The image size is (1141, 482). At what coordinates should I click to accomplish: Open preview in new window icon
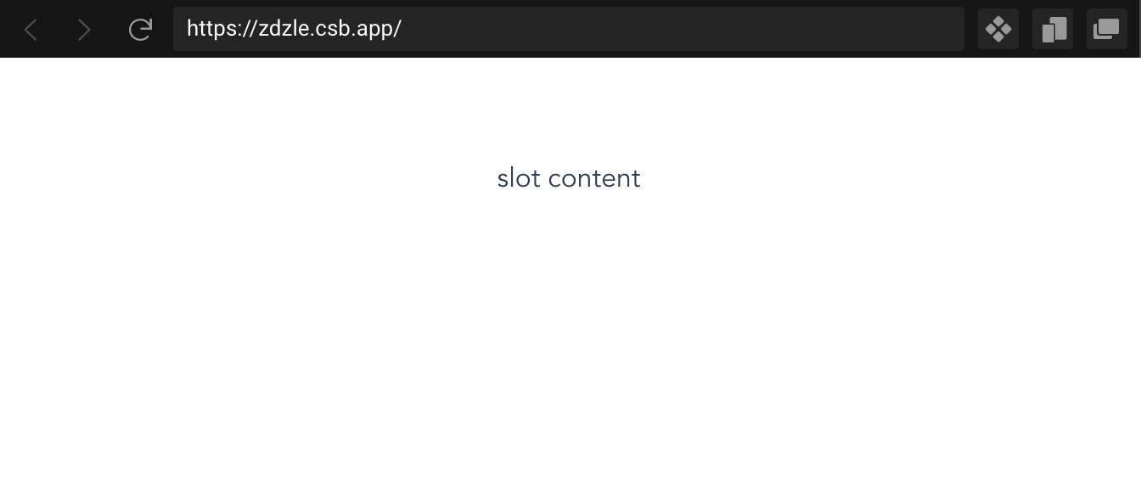pyautogui.click(x=1107, y=30)
